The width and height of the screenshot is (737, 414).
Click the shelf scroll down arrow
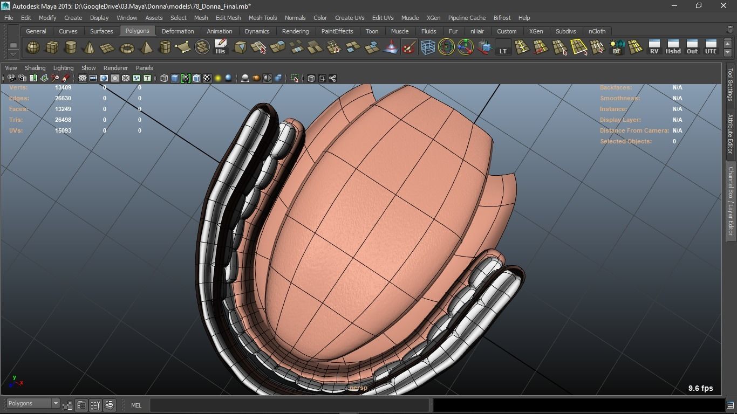pyautogui.click(x=728, y=52)
